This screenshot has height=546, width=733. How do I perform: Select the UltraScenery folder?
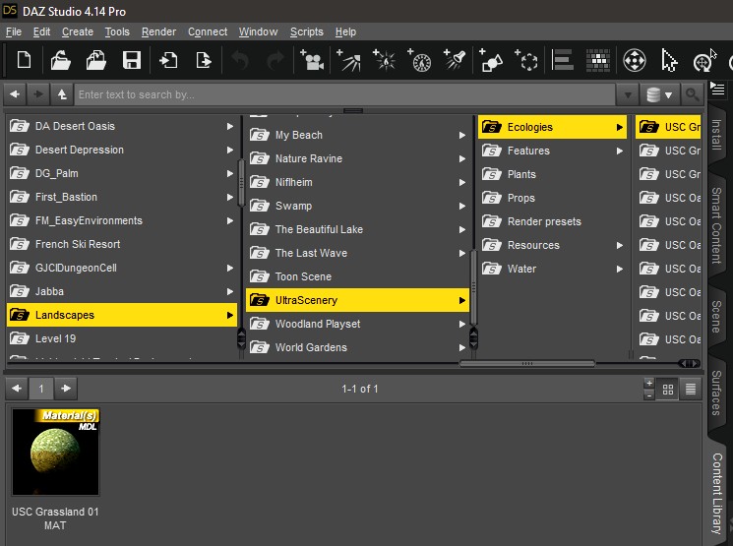tap(357, 300)
